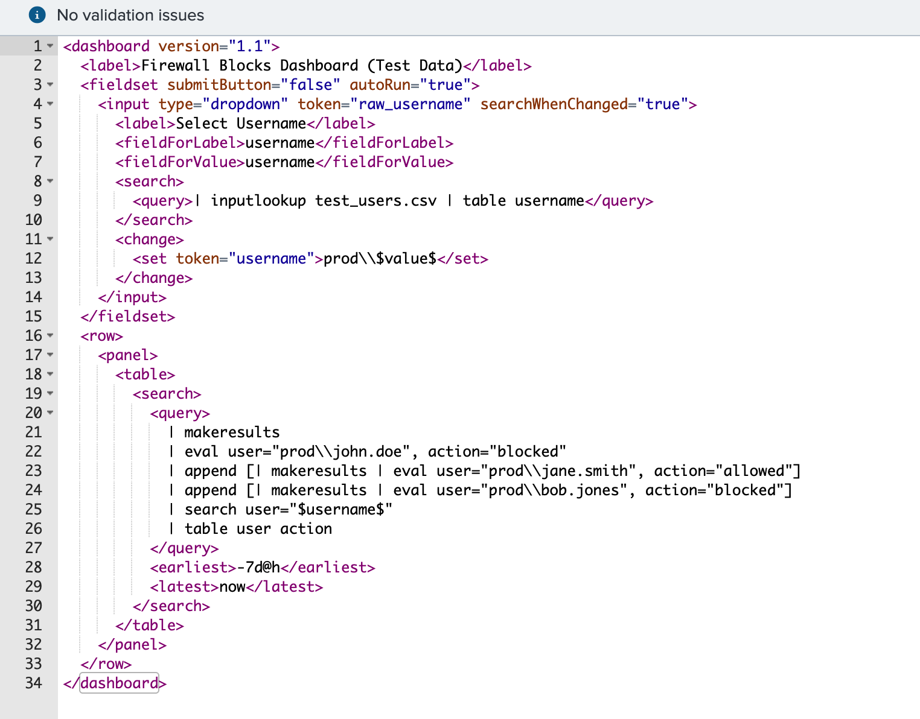This screenshot has width=920, height=719.
Task: Collapse the table element on line 18
Action: 49,375
